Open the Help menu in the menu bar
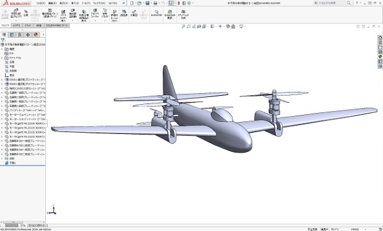This screenshot has width=383, height=231. point(112,3)
